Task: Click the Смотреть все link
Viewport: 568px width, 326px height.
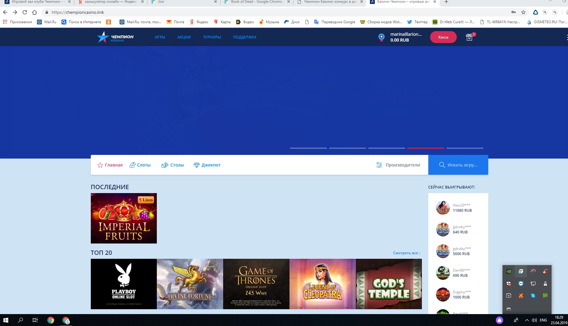Action: [x=407, y=253]
